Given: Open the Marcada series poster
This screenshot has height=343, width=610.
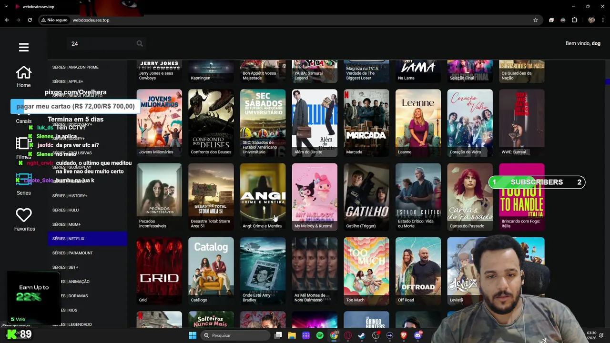Looking at the screenshot, I should [366, 123].
